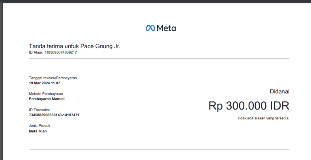Click the 'Tanggal Invoice/Pembayaran' label
311x160 pixels.
coord(53,78)
